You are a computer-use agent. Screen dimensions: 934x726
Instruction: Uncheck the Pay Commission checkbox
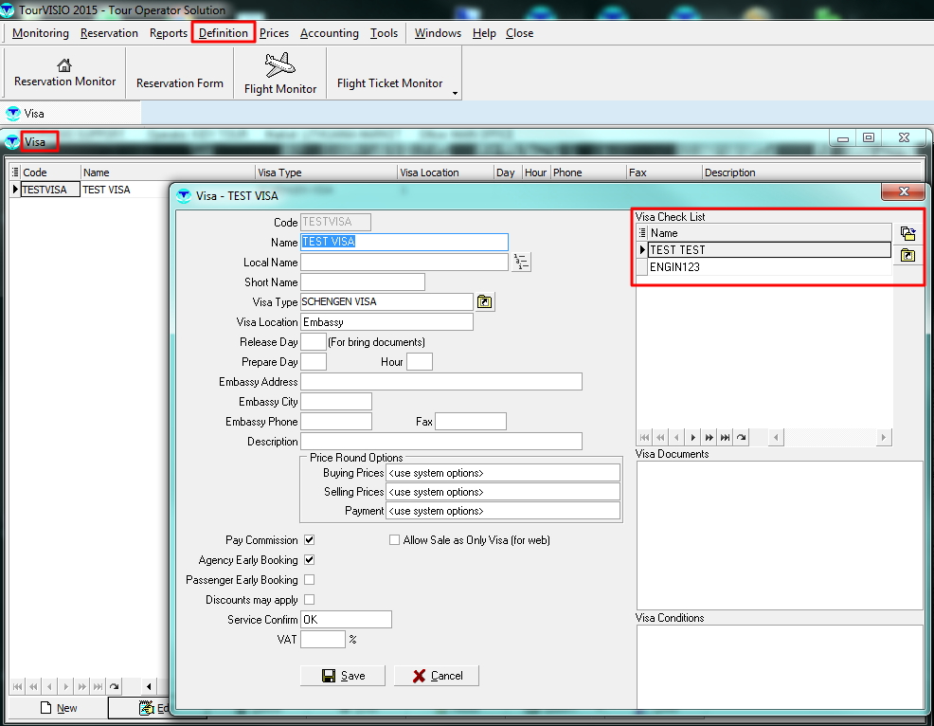pyautogui.click(x=309, y=540)
